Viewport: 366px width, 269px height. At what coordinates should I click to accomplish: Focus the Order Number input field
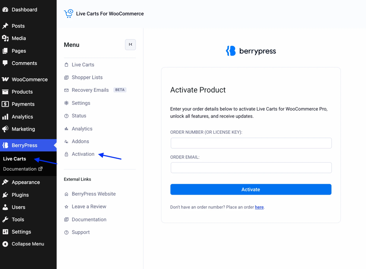(x=251, y=143)
